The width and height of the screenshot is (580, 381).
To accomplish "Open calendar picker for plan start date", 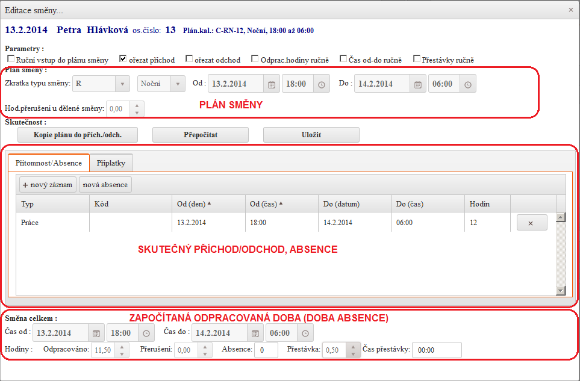I will tap(272, 84).
